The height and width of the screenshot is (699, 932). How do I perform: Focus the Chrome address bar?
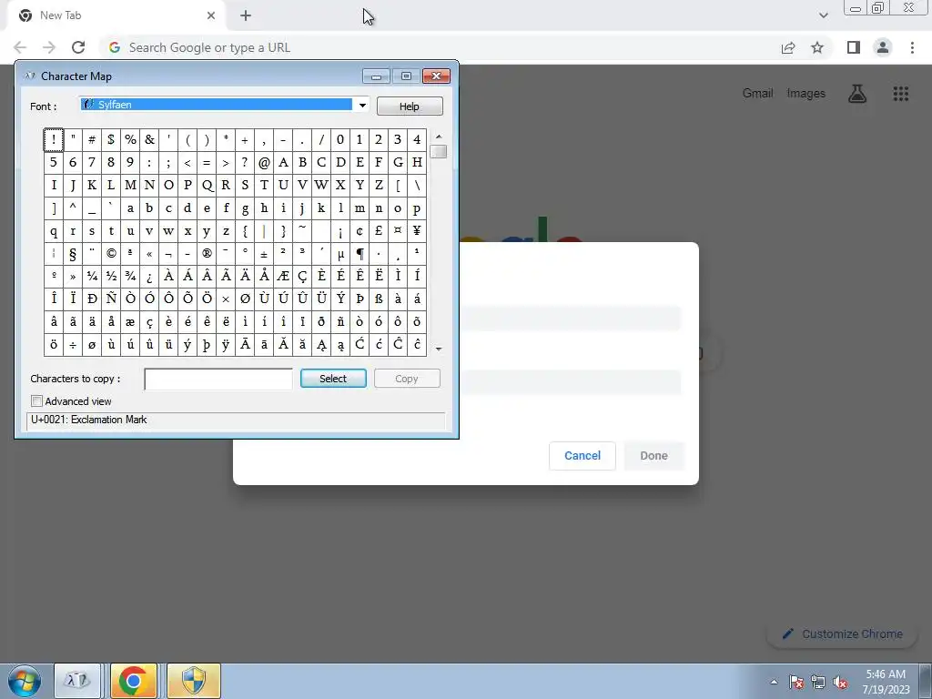click(440, 47)
